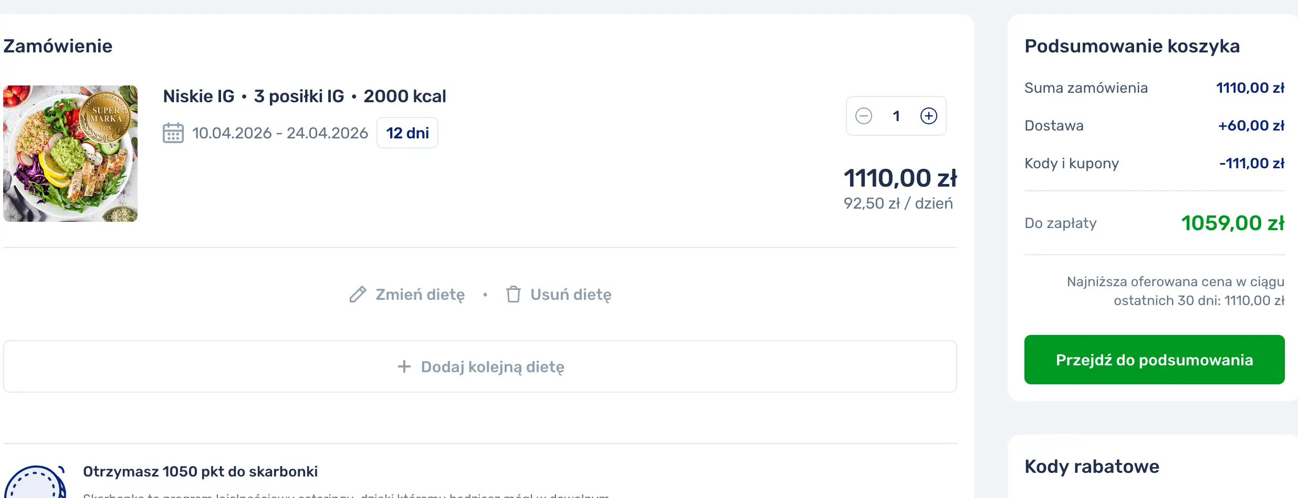Click the plus icon to increase quantity
Viewport: 1298px width, 498px height.
[x=928, y=116]
